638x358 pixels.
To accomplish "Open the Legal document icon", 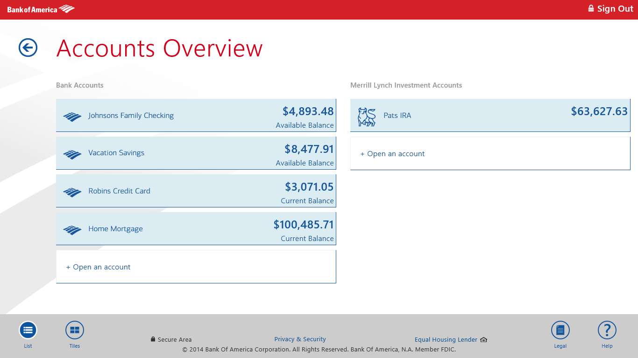I will tap(560, 330).
